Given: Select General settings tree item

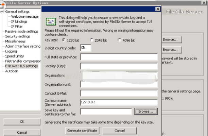Looking at the screenshot, I should [x=17, y=12].
